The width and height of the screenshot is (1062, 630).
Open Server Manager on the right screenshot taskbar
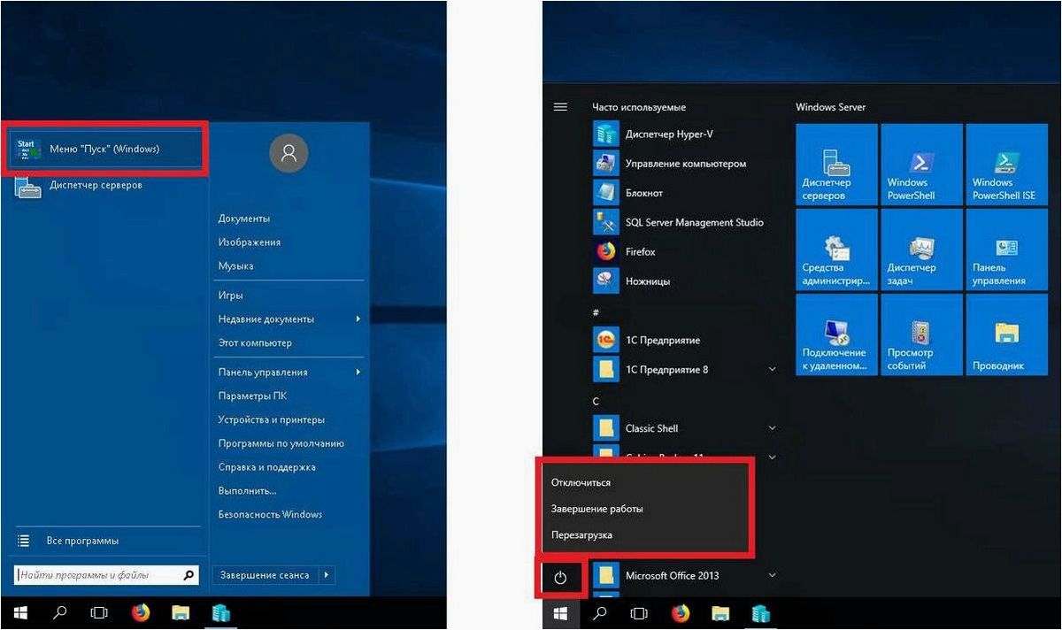click(x=760, y=612)
